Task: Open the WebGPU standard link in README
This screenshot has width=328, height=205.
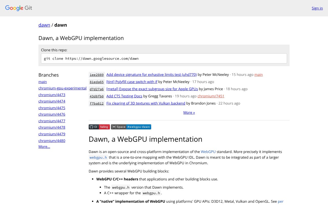Action: point(208,152)
